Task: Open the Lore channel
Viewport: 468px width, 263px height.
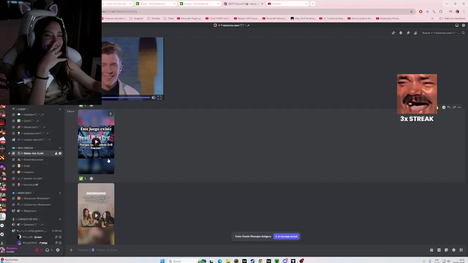Action: pos(36,166)
